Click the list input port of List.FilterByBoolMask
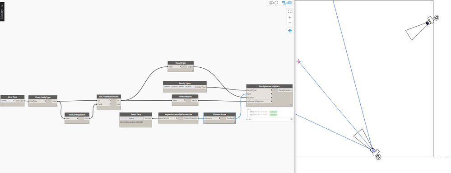 click(104, 100)
